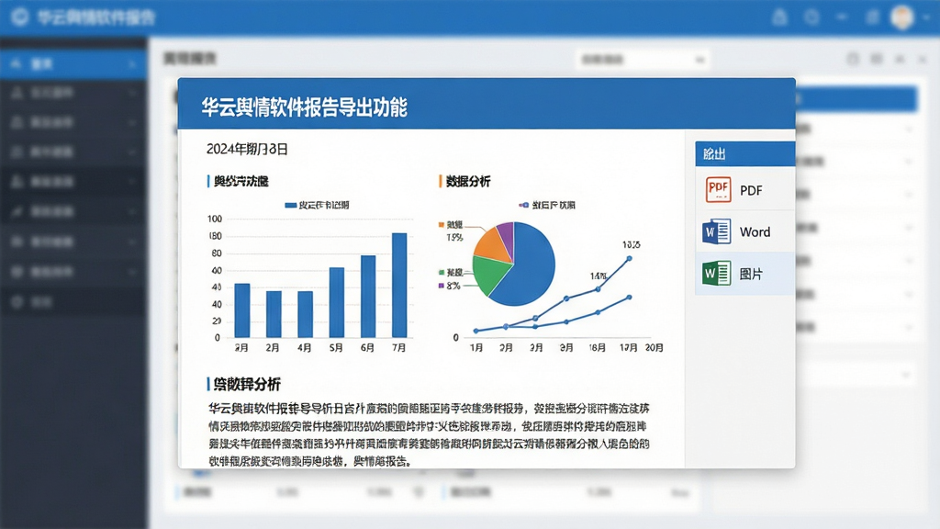This screenshot has height=529, width=940.
Task: Click the purple slice of the pie chart
Action: (x=507, y=239)
